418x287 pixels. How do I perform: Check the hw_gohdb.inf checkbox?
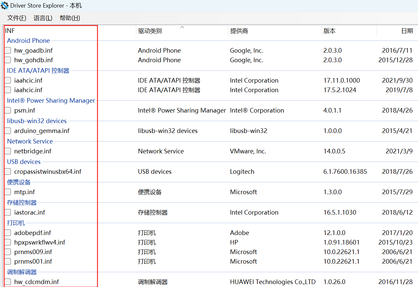8,60
